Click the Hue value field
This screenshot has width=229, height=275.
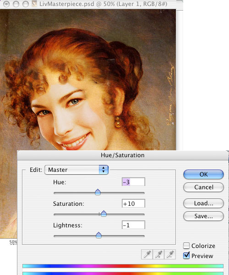coord(133,182)
